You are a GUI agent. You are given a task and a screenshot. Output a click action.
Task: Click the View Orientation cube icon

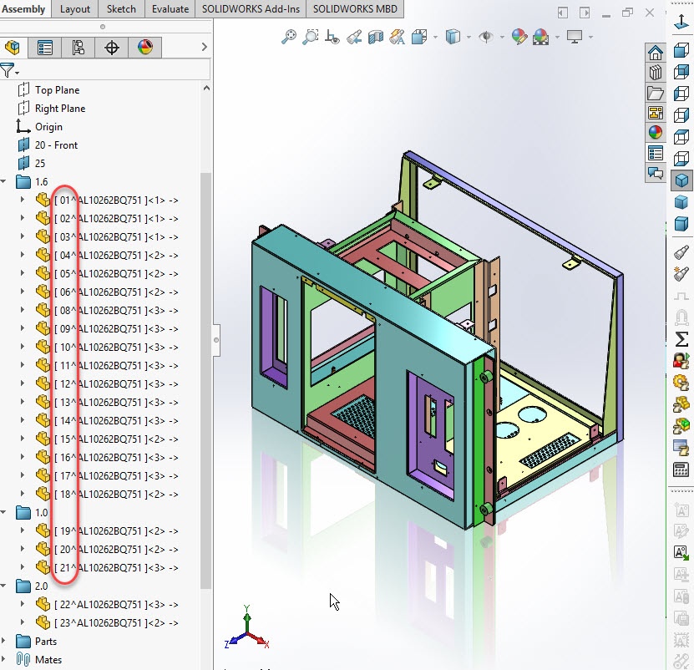(418, 37)
